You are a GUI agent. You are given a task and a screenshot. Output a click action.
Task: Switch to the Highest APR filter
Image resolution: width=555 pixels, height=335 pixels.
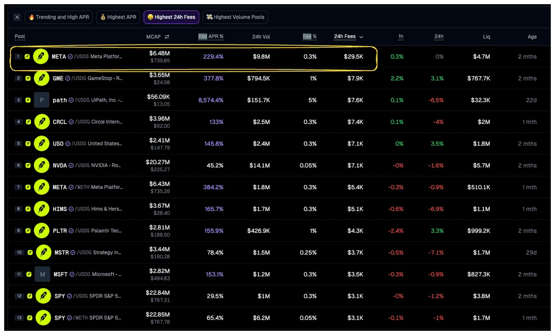[118, 17]
